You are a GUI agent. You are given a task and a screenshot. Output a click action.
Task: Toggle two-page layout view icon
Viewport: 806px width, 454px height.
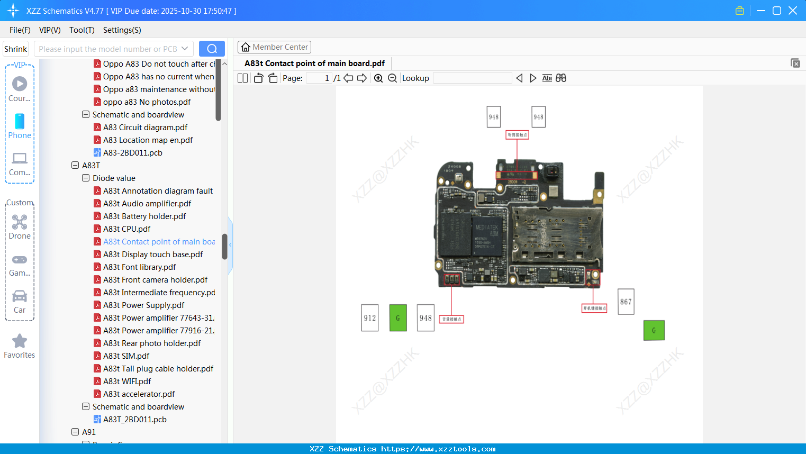click(242, 78)
